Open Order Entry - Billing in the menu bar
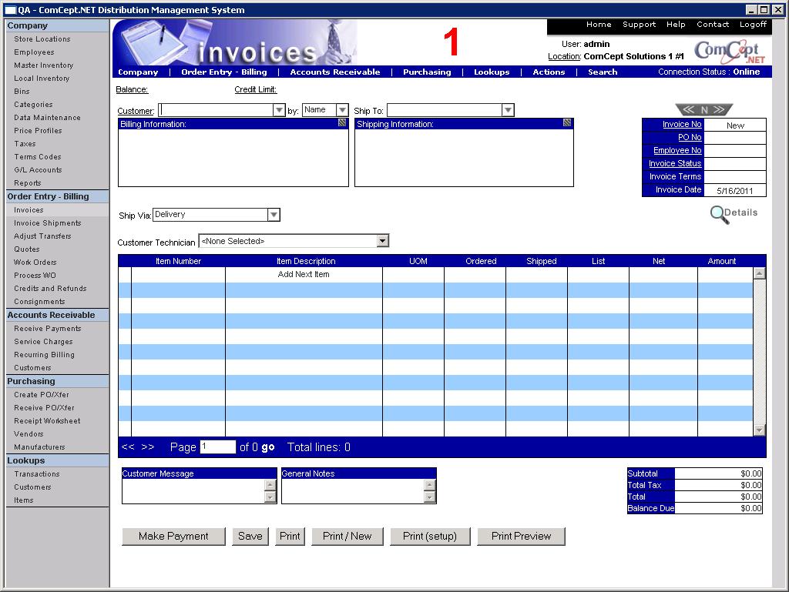This screenshot has width=789, height=592. [x=224, y=72]
